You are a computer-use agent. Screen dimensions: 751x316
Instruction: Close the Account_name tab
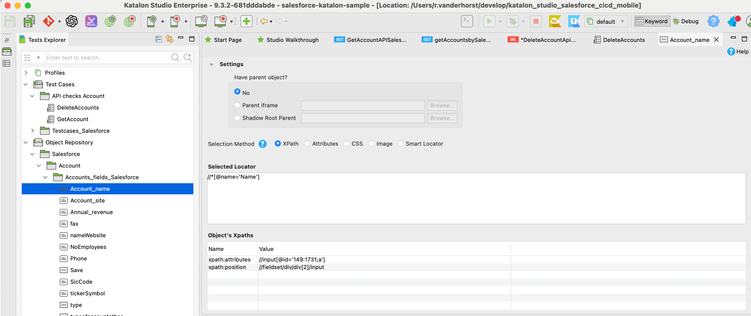(716, 39)
